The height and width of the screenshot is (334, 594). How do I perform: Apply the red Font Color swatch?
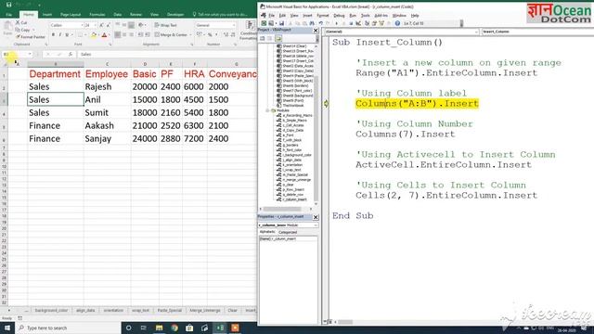point(104,35)
